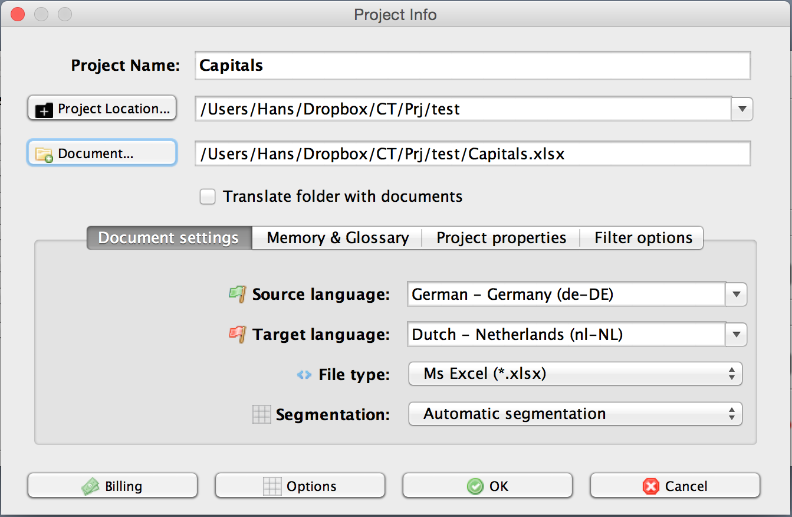This screenshot has height=517, width=792.
Task: Open the Automatic segmentation selector
Action: [575, 414]
